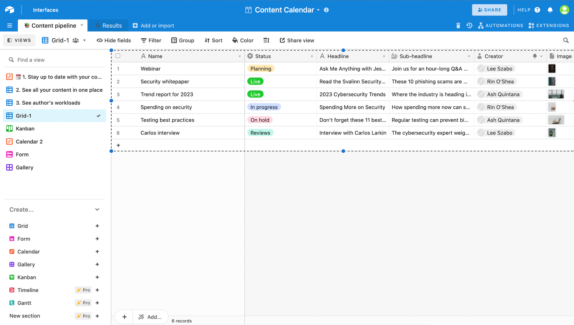Screen dimensions: 574x325
Task: Click the hamburger menu icon
Action: click(x=10, y=25)
